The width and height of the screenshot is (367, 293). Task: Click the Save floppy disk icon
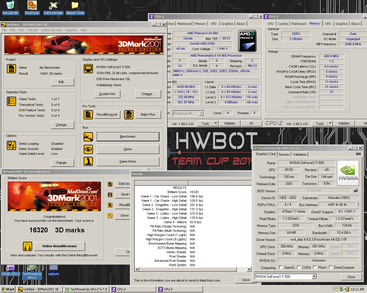pyautogui.click(x=110, y=195)
